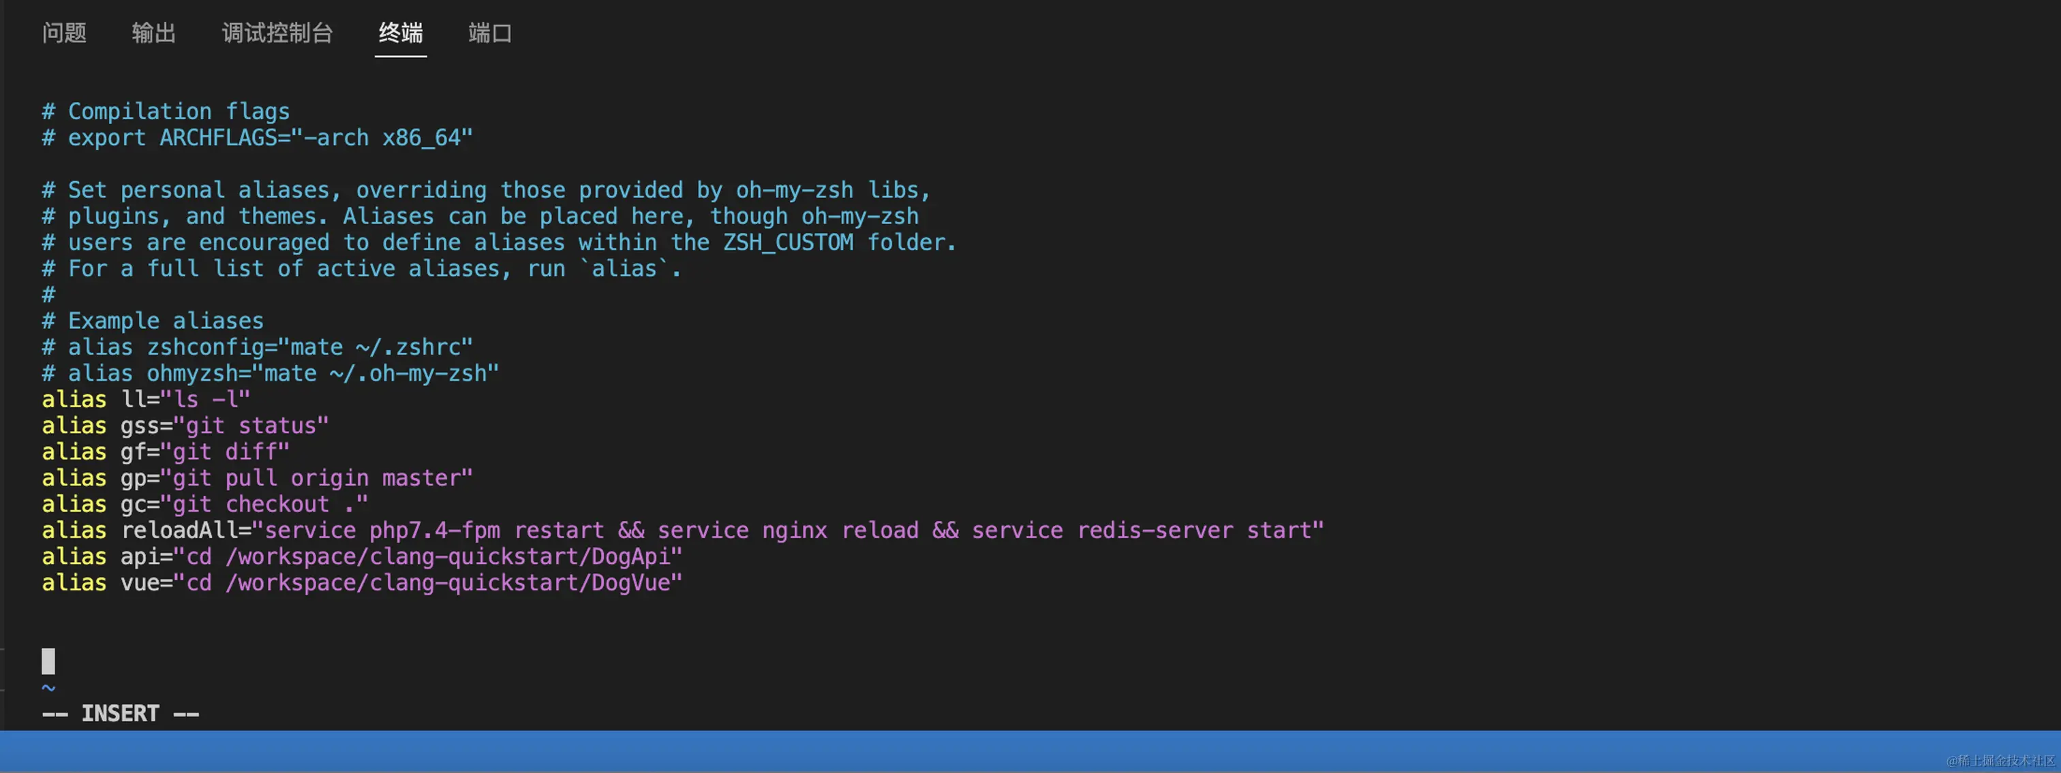This screenshot has height=773, width=2061.
Task: Click the reloadAll alias line
Action: click(682, 531)
